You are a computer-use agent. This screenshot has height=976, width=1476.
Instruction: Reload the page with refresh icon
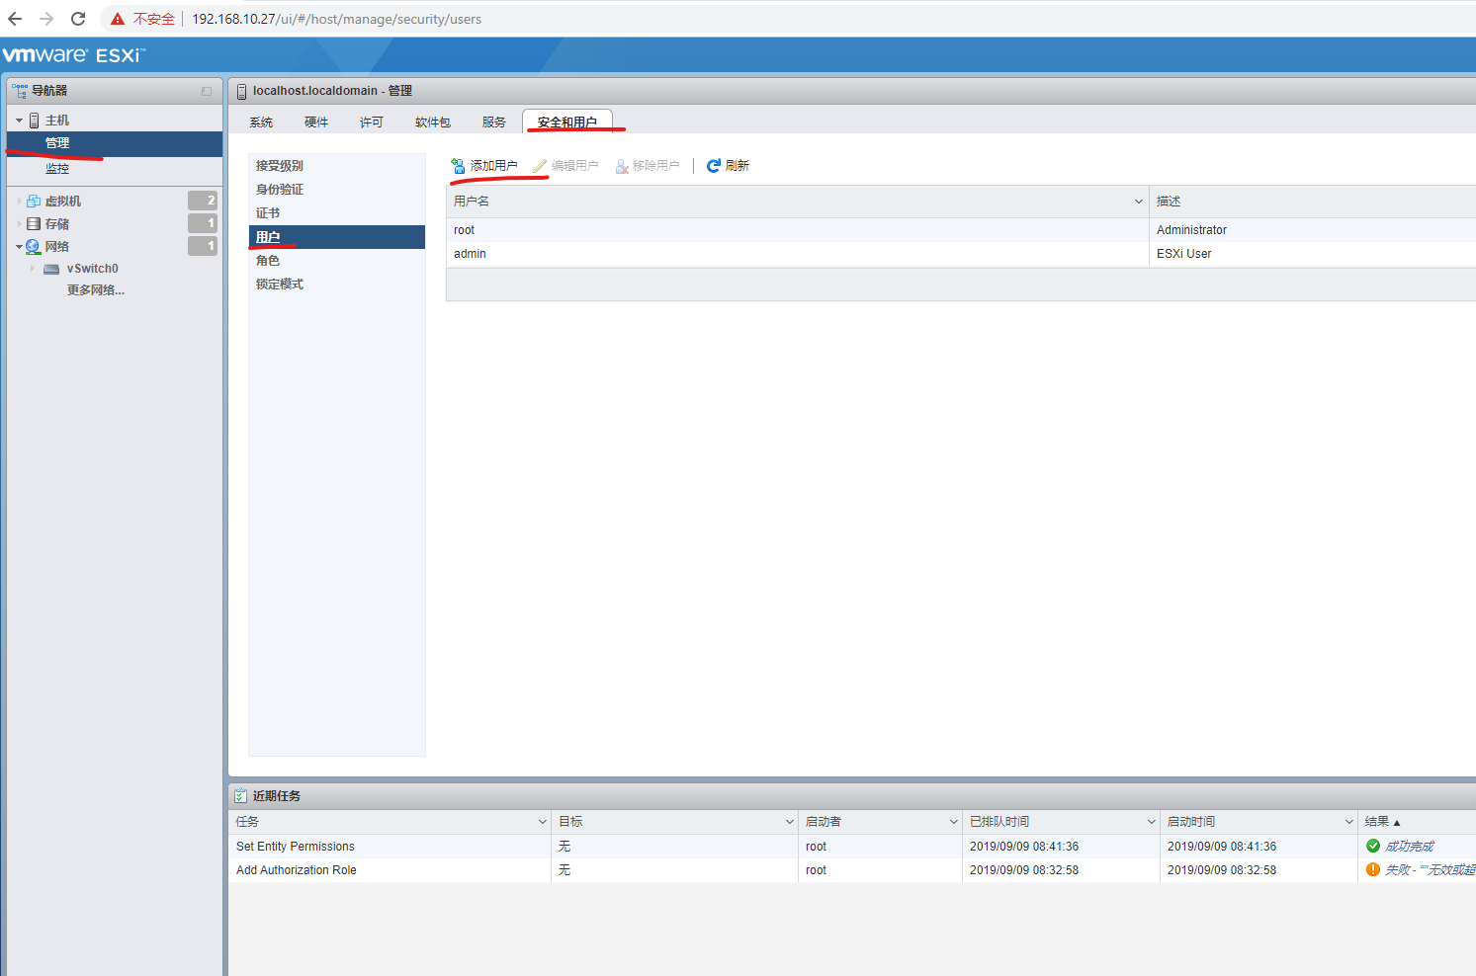tap(78, 19)
